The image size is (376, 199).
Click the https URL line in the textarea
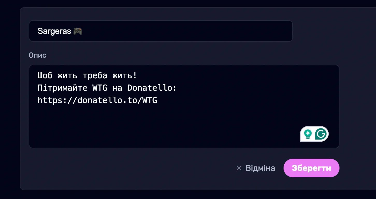coord(97,100)
